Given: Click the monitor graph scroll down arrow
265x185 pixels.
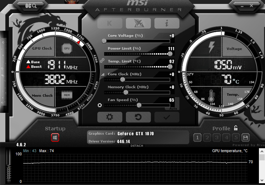Looking at the screenshot, I should tap(262, 180).
